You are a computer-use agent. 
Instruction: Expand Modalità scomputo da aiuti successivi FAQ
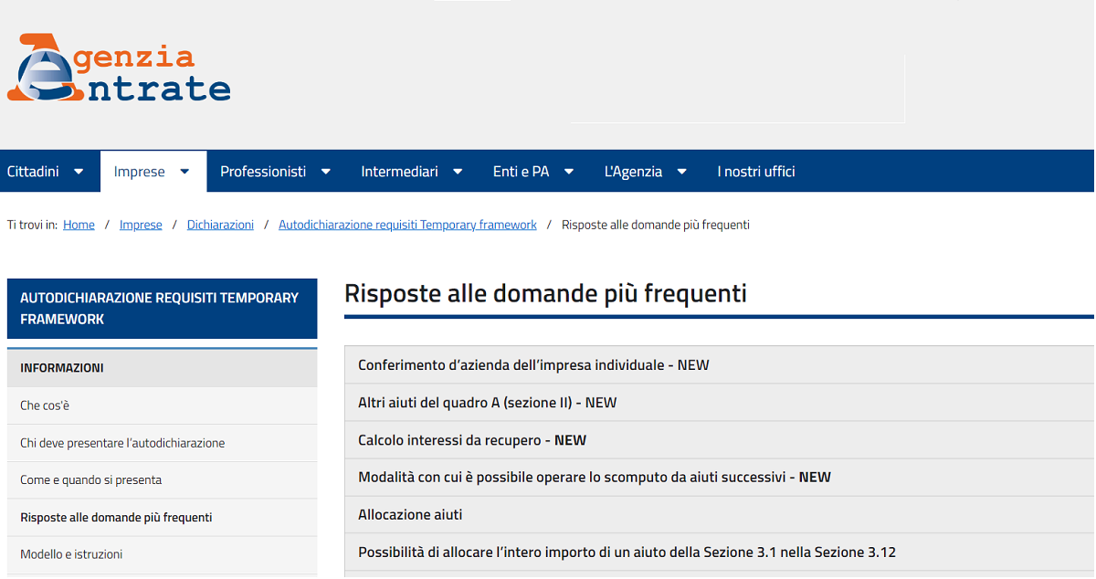[720, 477]
